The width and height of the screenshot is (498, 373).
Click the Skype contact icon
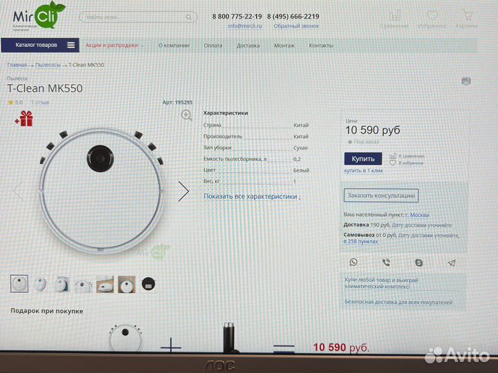[418, 262]
